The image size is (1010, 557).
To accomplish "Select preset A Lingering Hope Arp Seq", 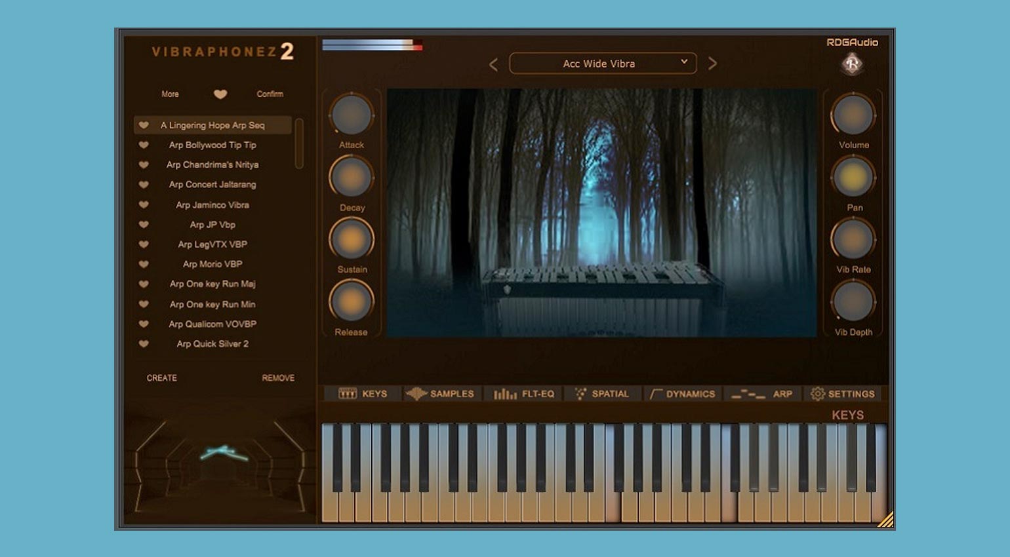I will (212, 125).
